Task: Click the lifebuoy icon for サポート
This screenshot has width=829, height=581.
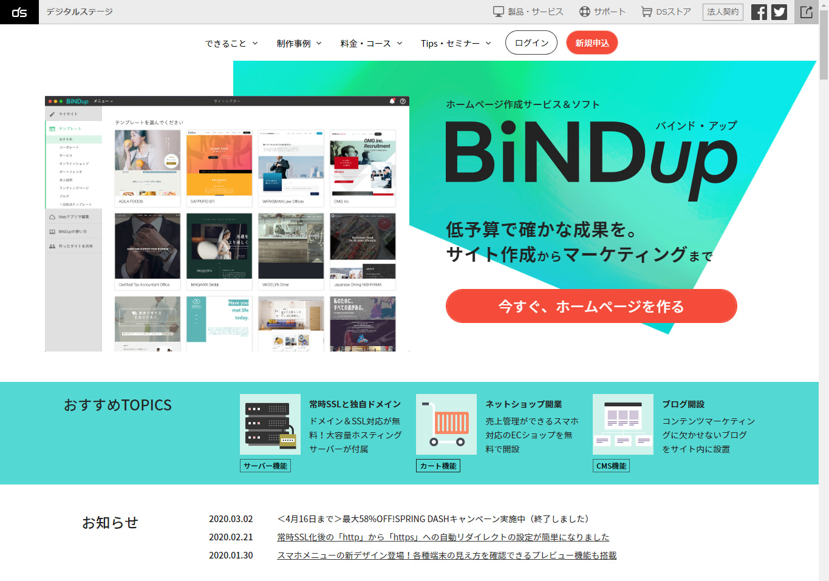Action: tap(585, 12)
